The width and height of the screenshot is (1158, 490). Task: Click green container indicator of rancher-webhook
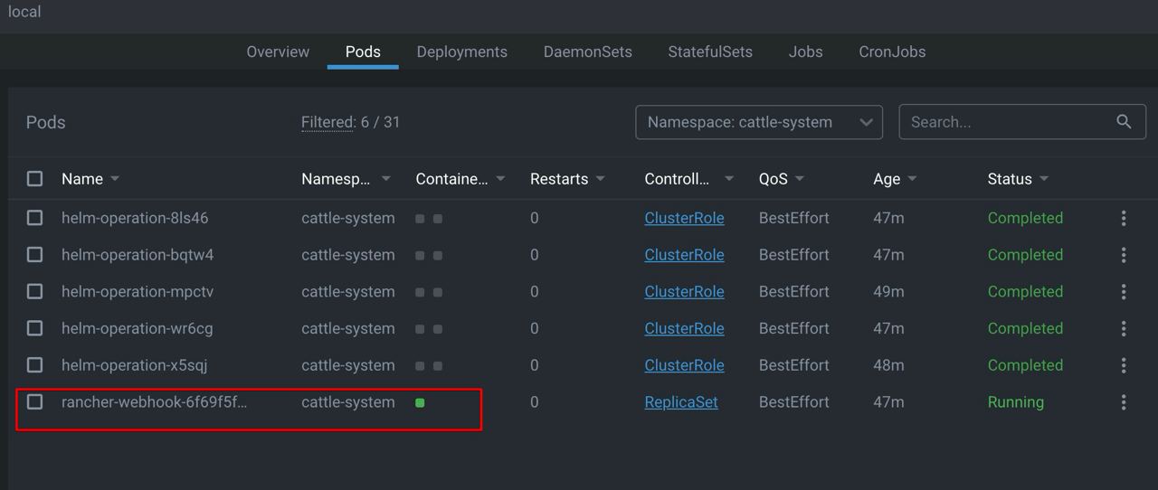[420, 402]
